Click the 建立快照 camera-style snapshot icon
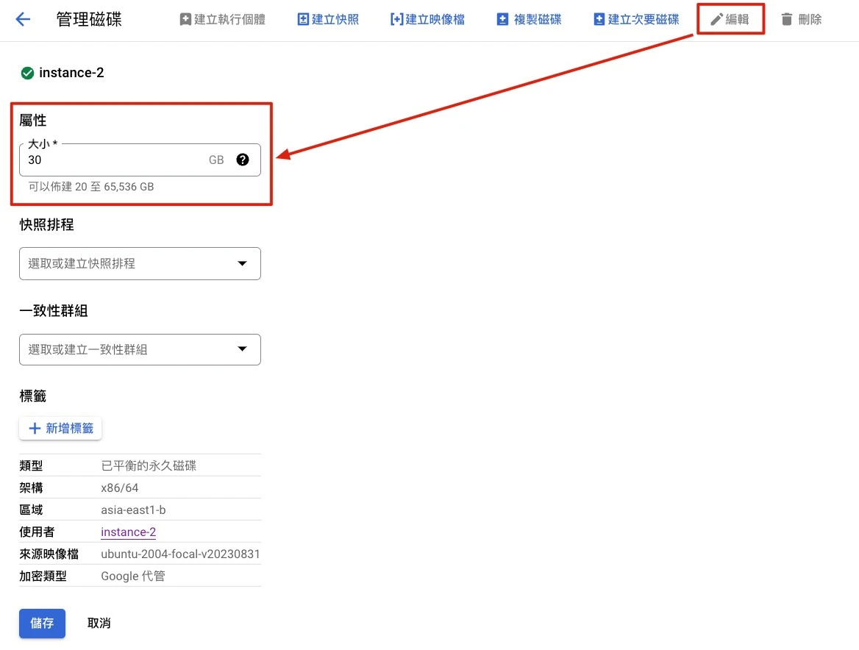This screenshot has width=859, height=650. coord(302,19)
